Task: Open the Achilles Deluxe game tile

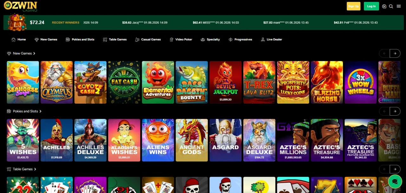Action: pos(90,140)
